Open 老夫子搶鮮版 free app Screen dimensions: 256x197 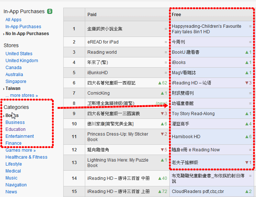point(185,163)
